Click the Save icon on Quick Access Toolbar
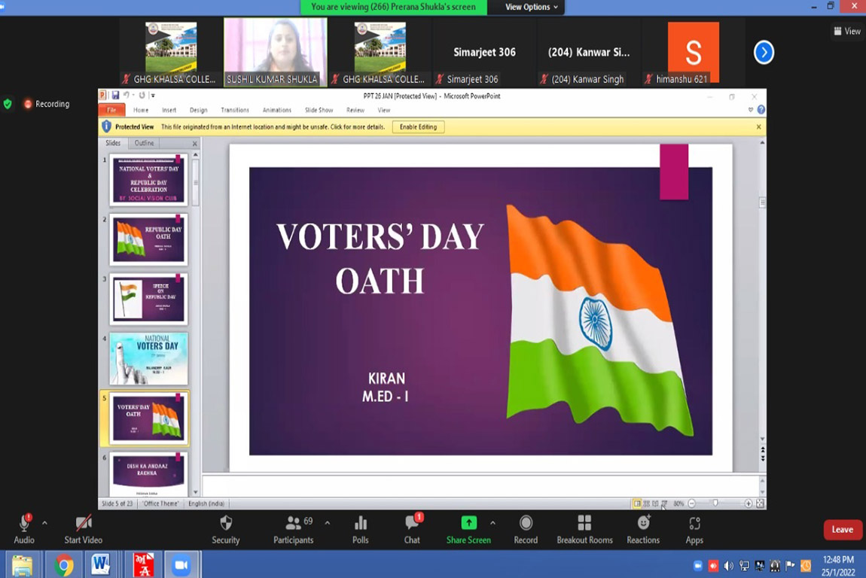This screenshot has height=578, width=866. click(x=116, y=96)
